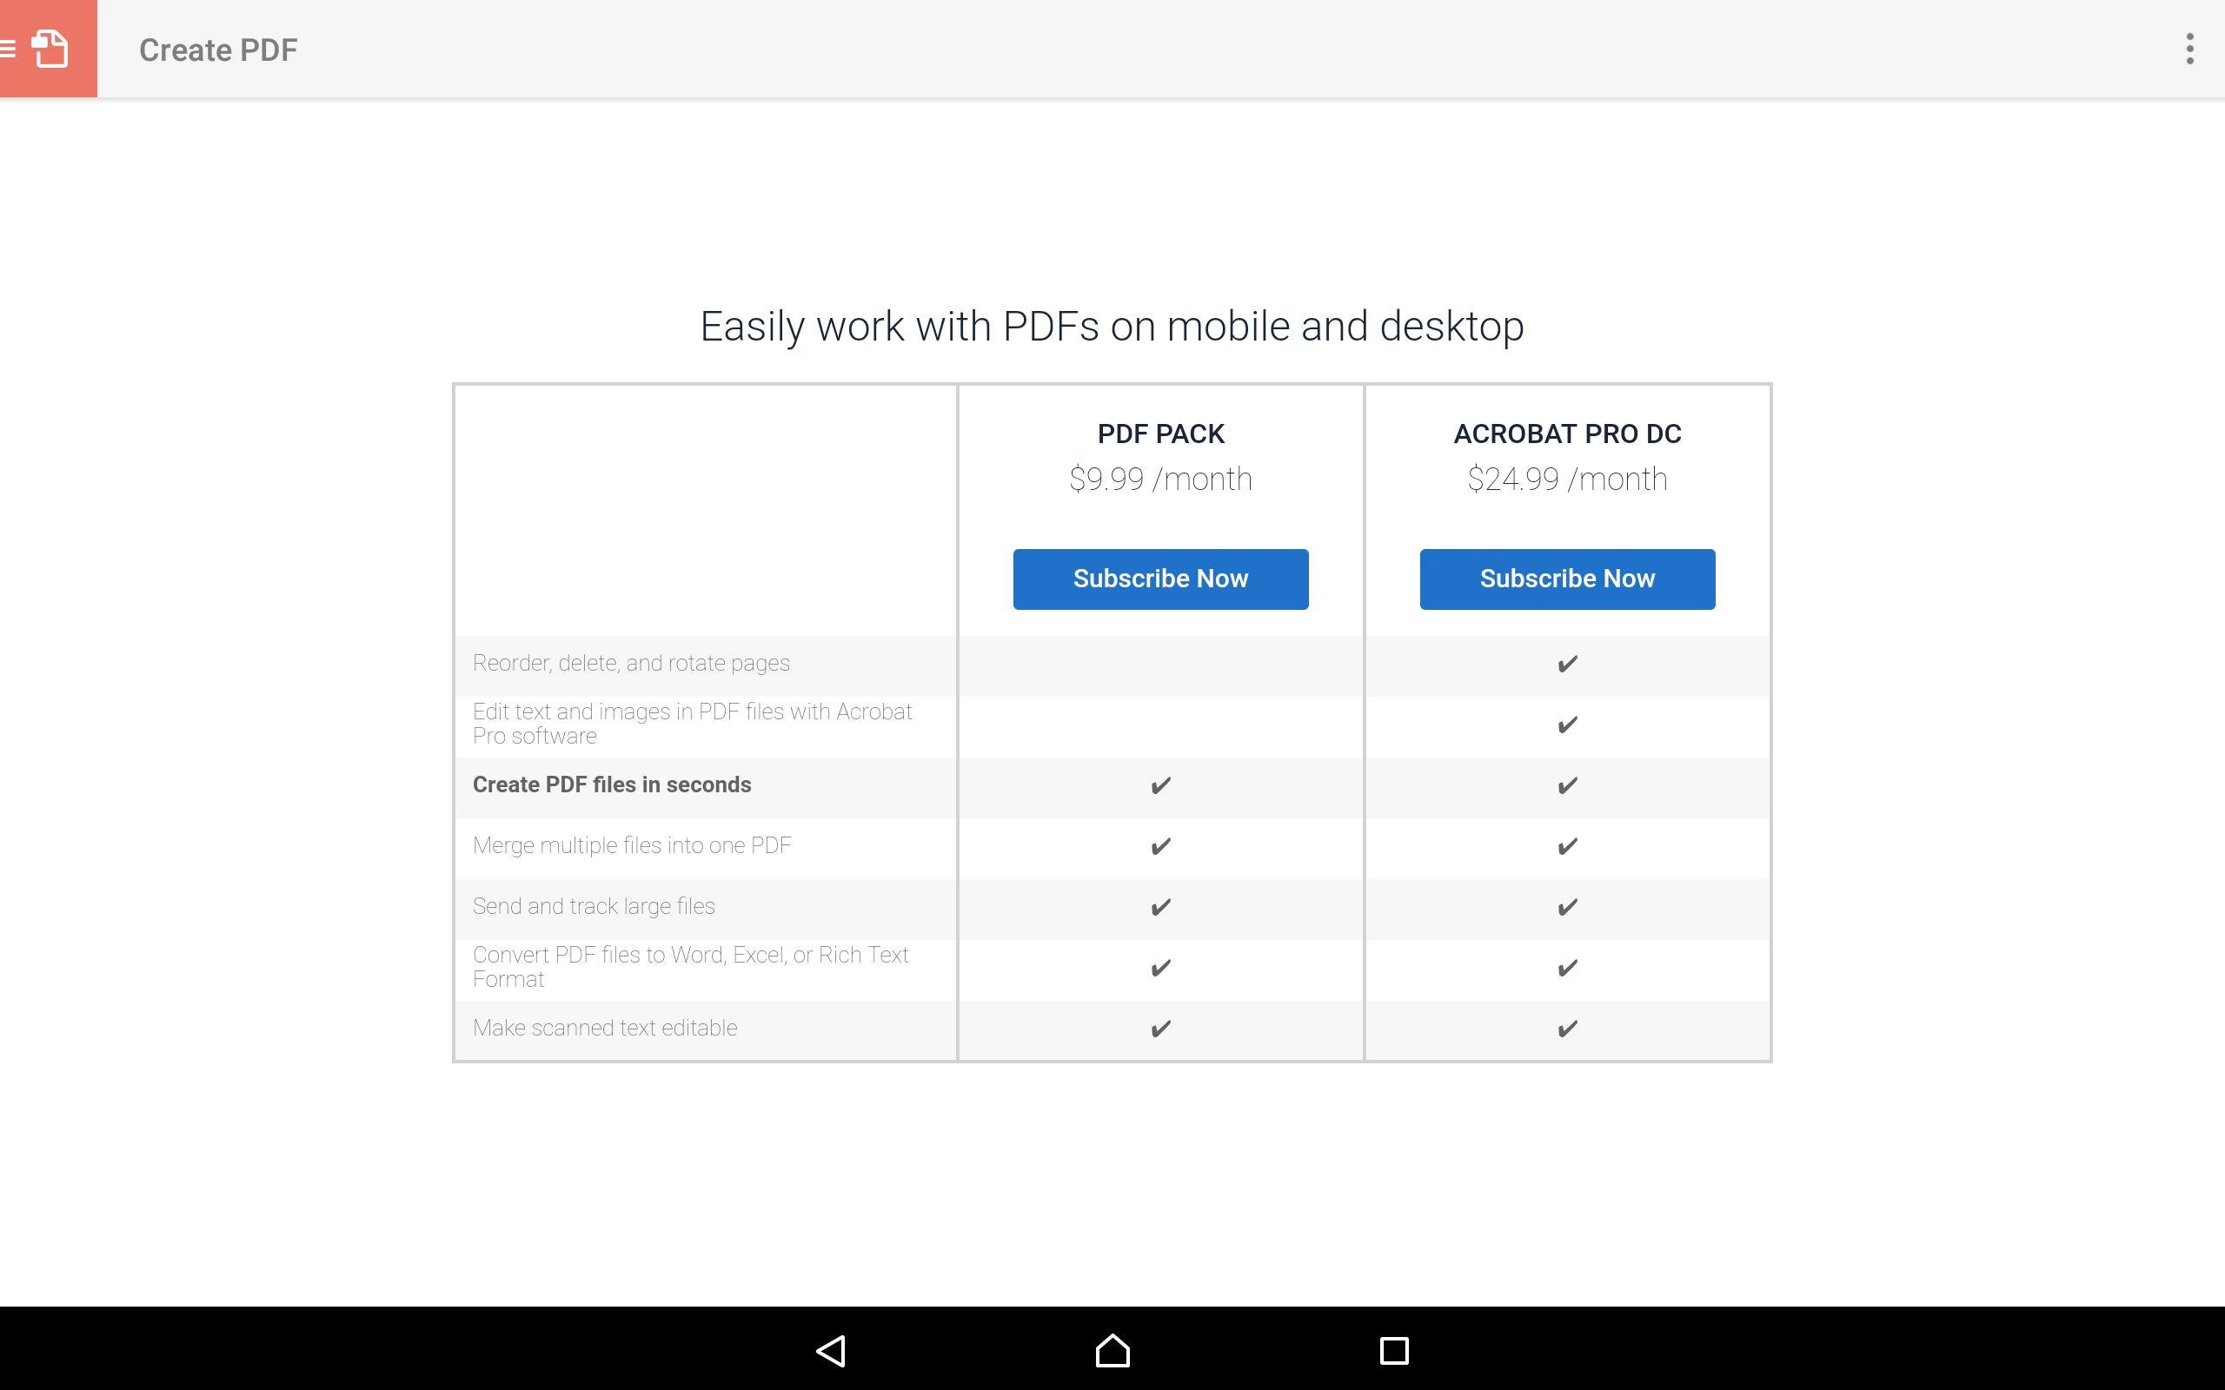Viewport: 2225px width, 1390px height.
Task: Open the three-dot overflow menu
Action: point(2189,49)
